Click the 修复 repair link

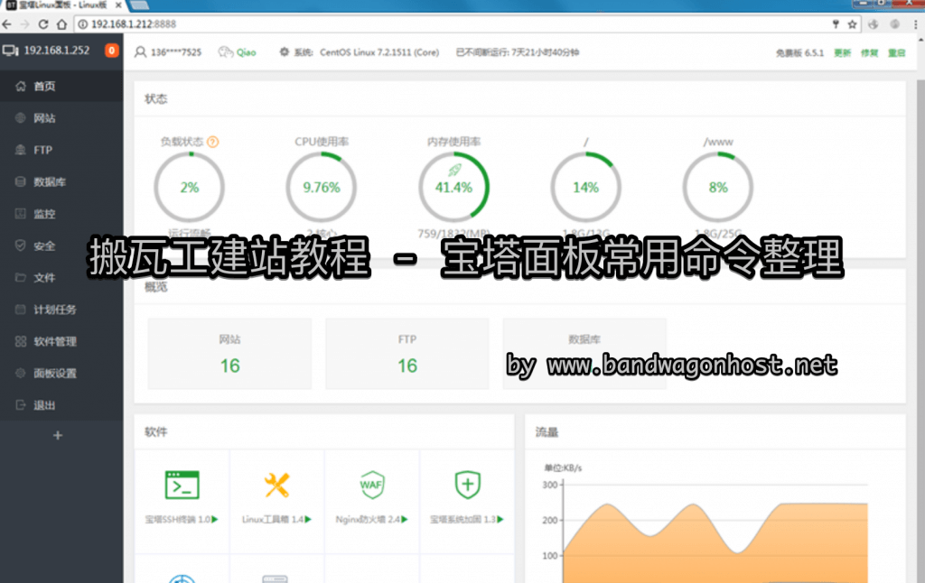870,53
